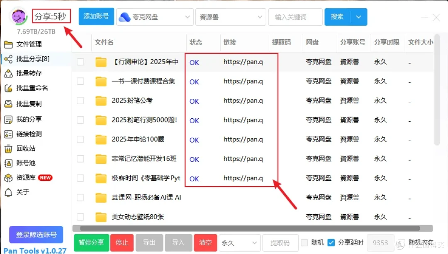Click the 提取码 input field
This screenshot has height=254, width=448.
(280, 243)
